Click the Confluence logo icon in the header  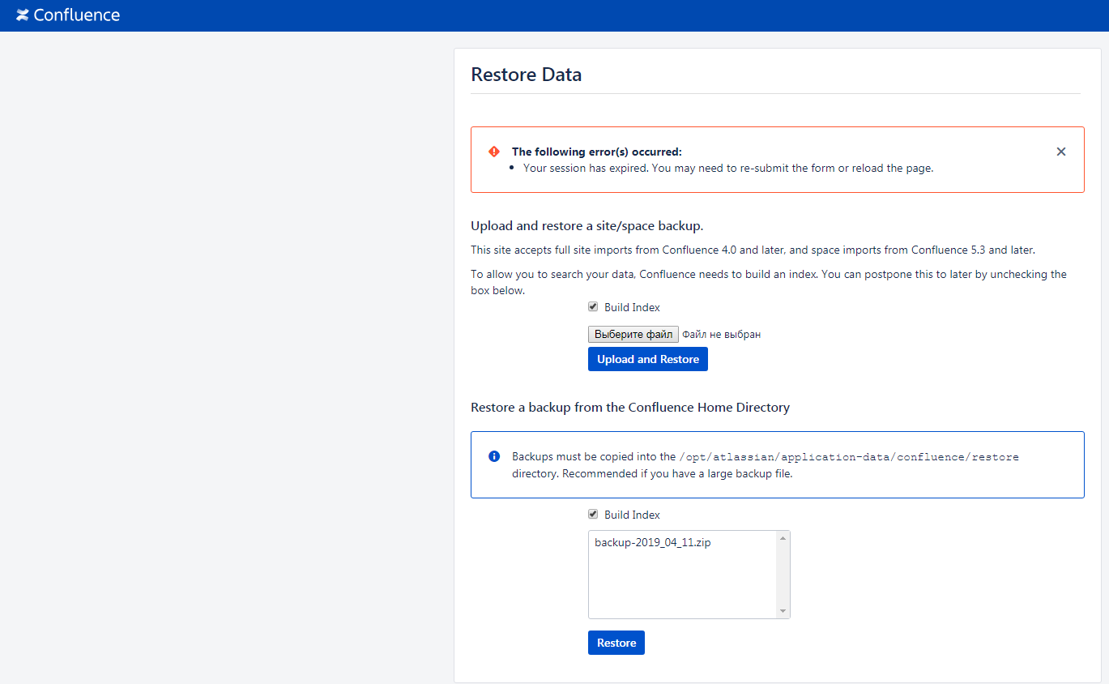[x=23, y=15]
